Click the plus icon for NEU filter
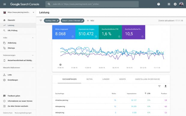Screen dimensions: 186x116 point(88,21)
